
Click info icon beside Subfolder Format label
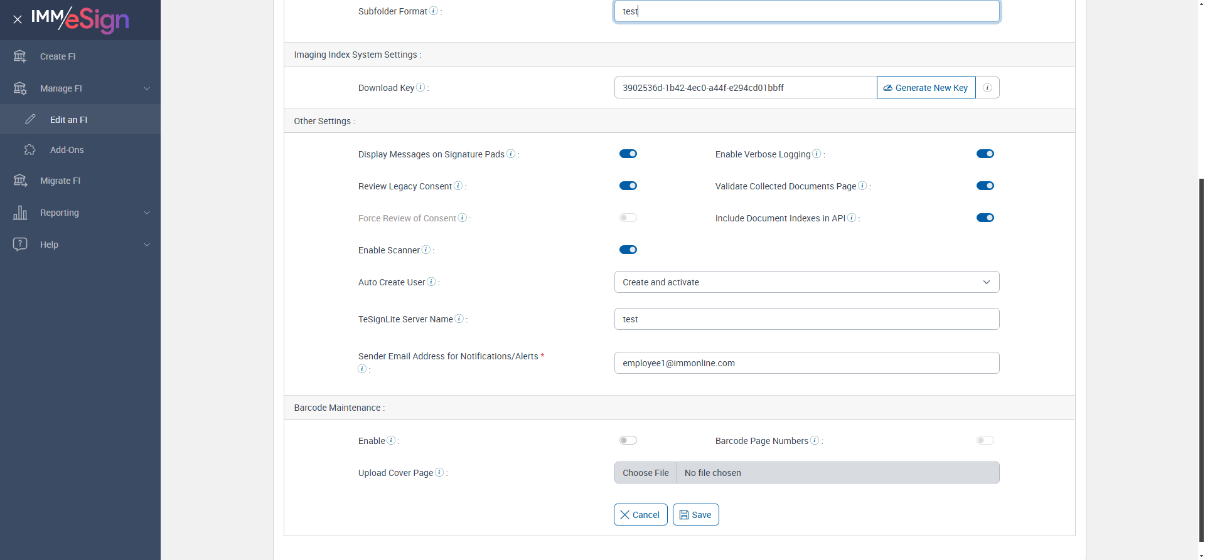coord(433,11)
